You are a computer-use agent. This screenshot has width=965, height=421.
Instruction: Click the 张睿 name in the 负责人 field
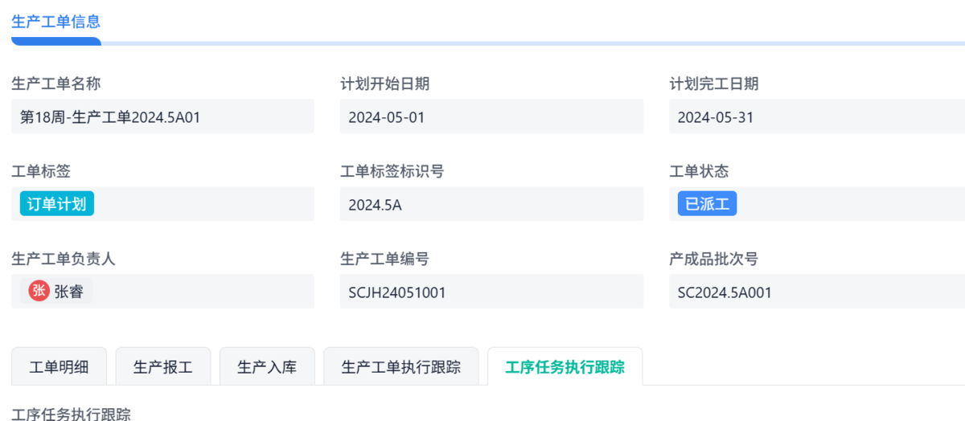click(x=69, y=292)
